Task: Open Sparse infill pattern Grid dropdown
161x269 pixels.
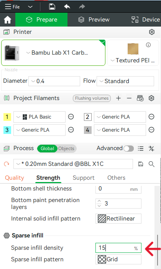Action: (118, 259)
